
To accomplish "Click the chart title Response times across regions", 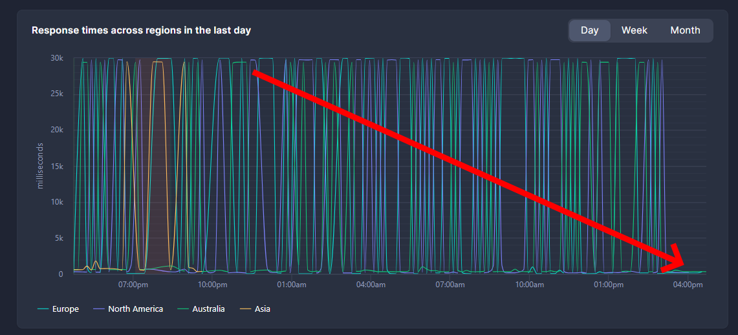I will click(141, 30).
